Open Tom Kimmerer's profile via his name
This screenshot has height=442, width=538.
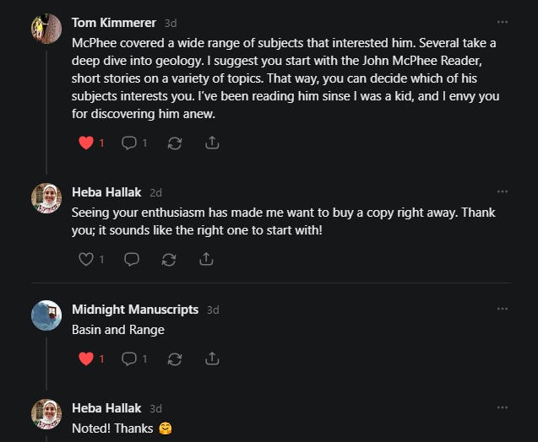coord(113,23)
